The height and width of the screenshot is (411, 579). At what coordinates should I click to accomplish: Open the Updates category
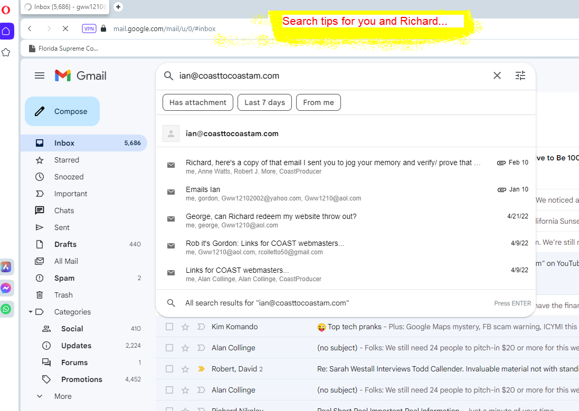pyautogui.click(x=84, y=346)
